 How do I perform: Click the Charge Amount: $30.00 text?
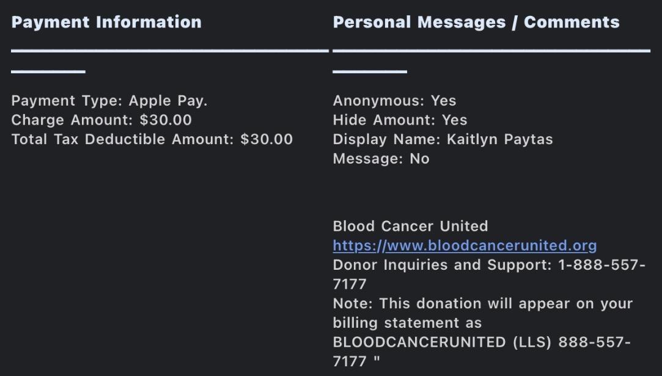101,120
